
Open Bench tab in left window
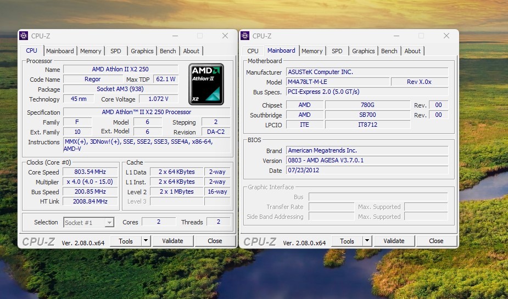tap(168, 51)
